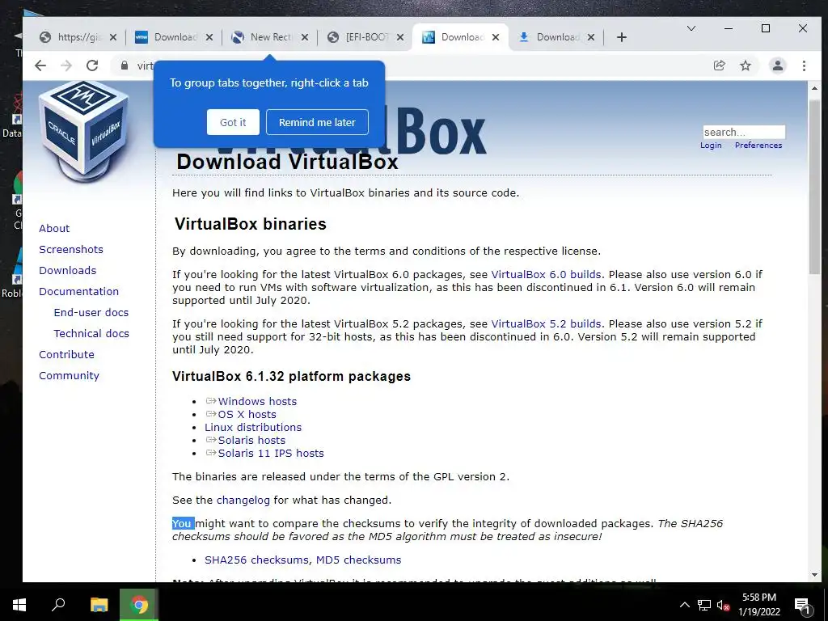Viewport: 828px width, 621px height.
Task: Close the https://gi tab
Action: 113,37
